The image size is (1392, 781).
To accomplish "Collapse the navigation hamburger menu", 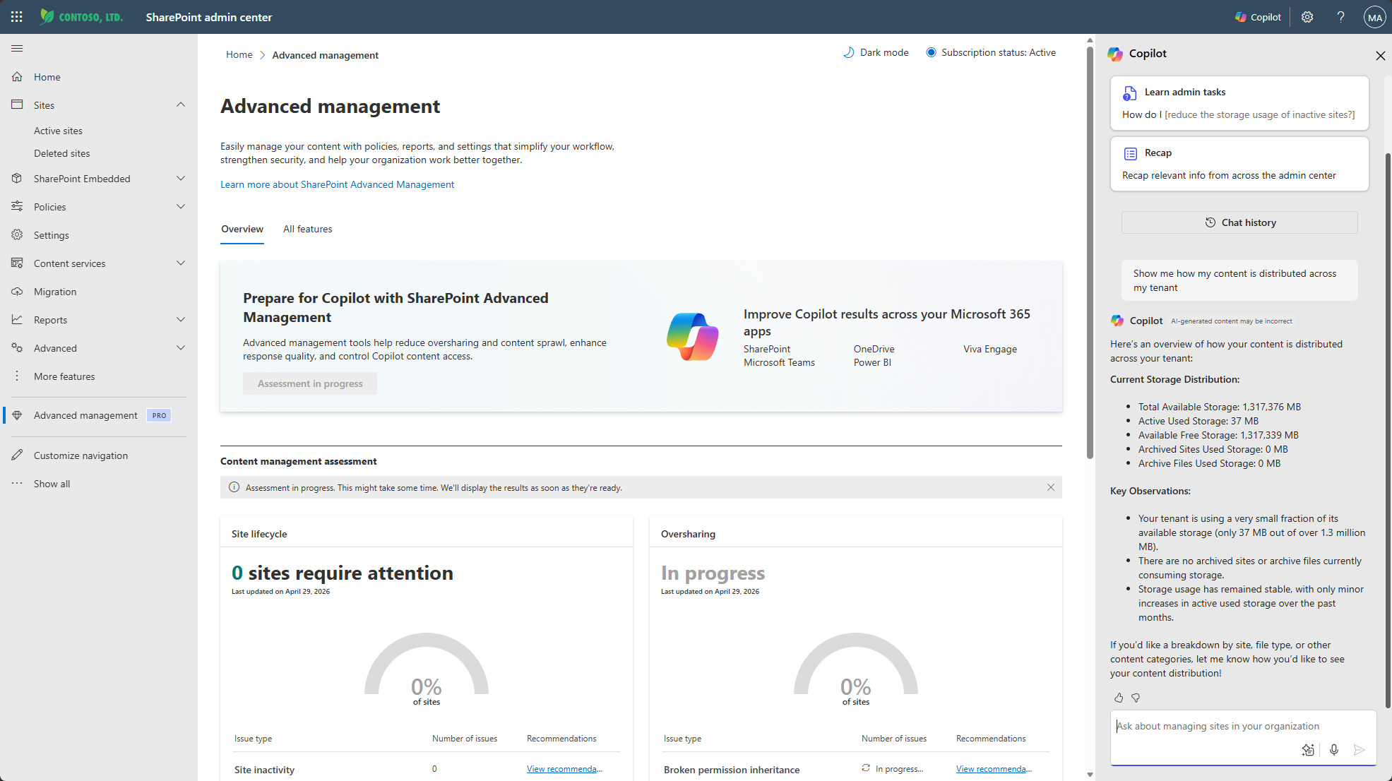I will point(17,48).
